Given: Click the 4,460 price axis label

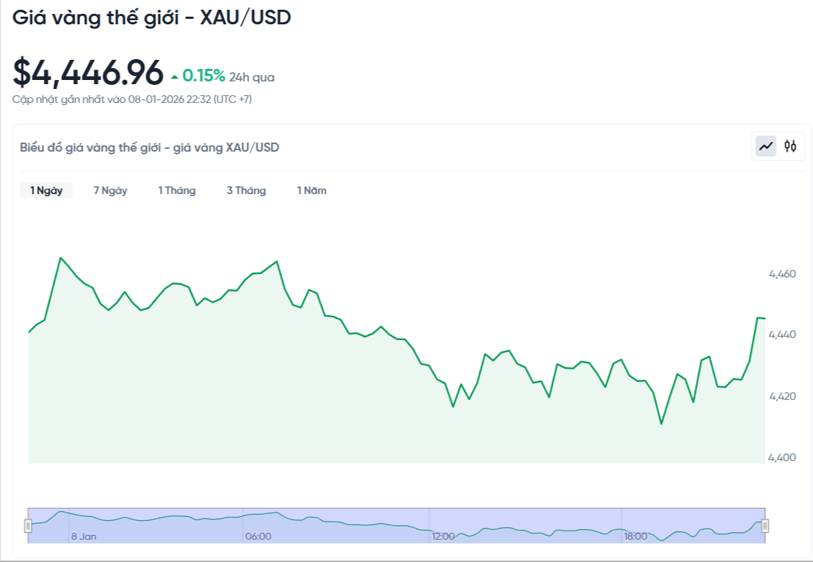Looking at the screenshot, I should click(782, 274).
